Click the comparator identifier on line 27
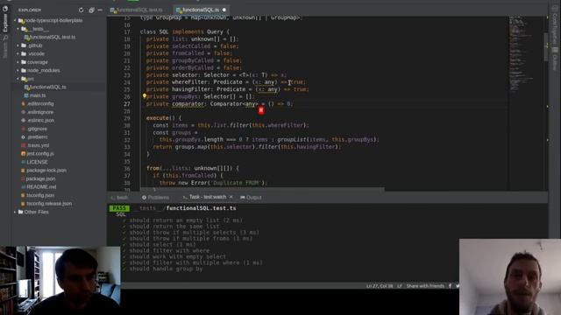 [x=188, y=103]
